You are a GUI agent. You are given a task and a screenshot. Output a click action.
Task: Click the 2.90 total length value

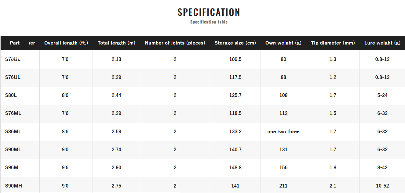click(x=116, y=168)
